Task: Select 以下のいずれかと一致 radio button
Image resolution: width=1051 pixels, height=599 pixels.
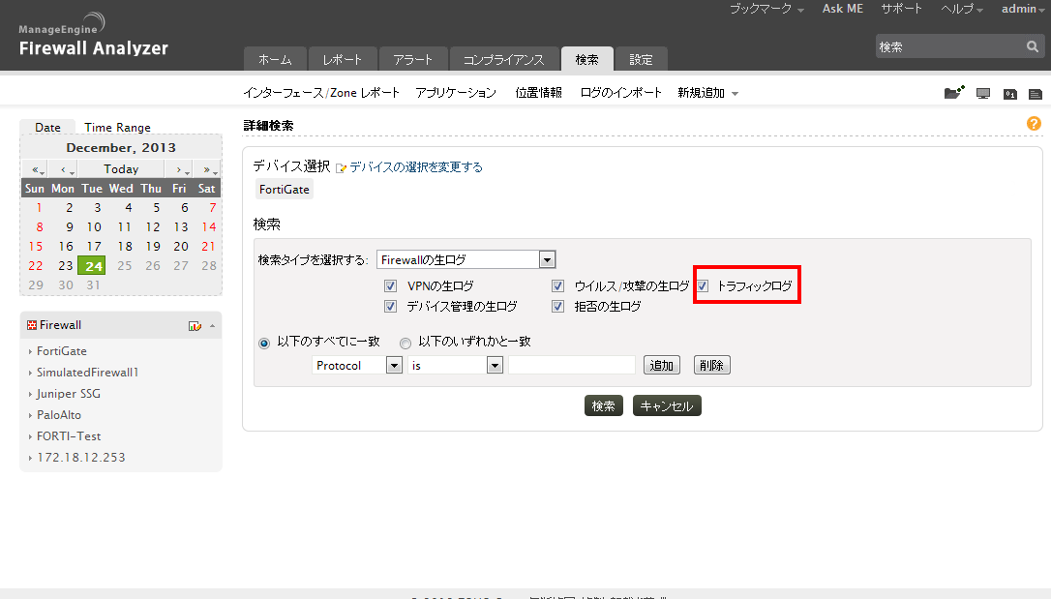Action: click(x=405, y=344)
